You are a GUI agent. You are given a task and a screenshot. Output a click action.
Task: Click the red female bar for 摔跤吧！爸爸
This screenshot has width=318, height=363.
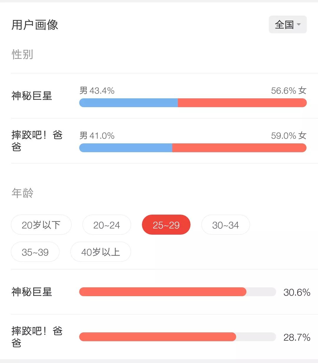(239, 148)
